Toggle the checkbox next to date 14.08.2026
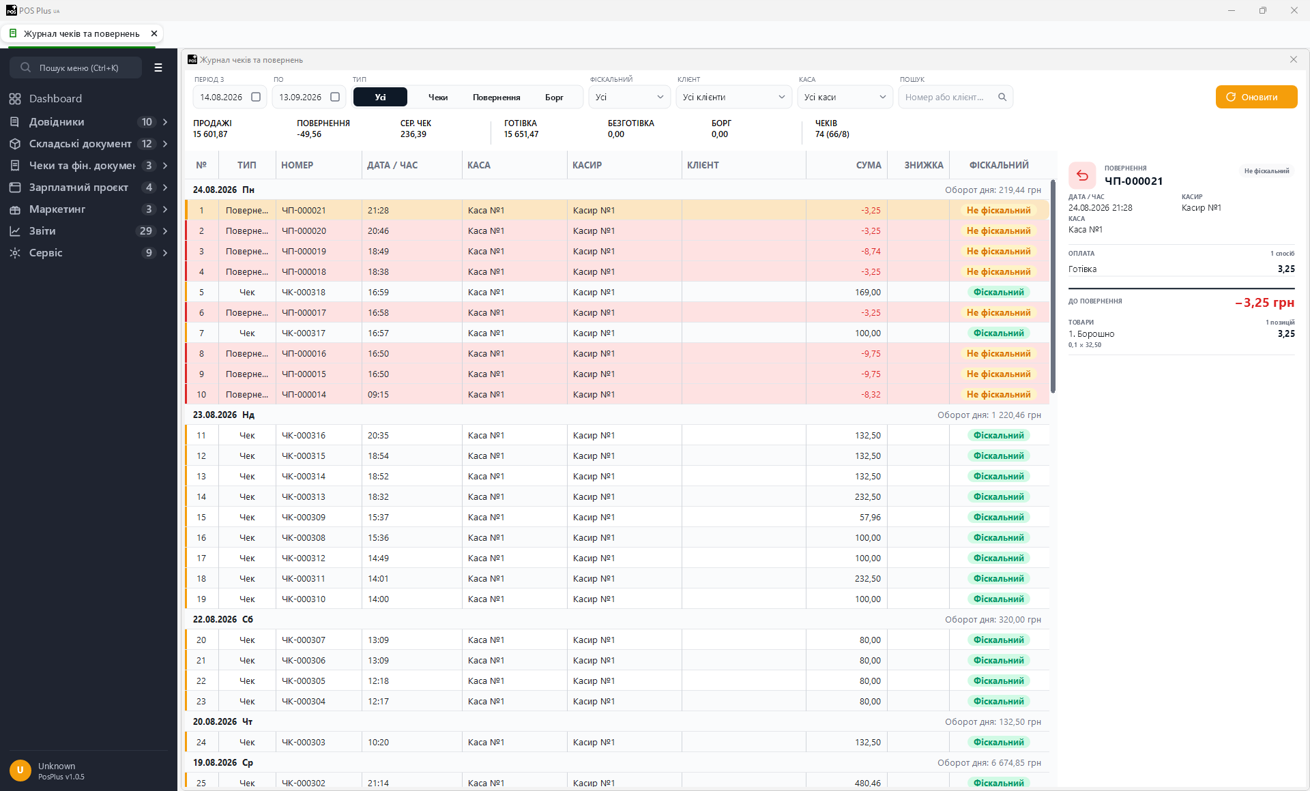The height and width of the screenshot is (791, 1310). coord(256,97)
